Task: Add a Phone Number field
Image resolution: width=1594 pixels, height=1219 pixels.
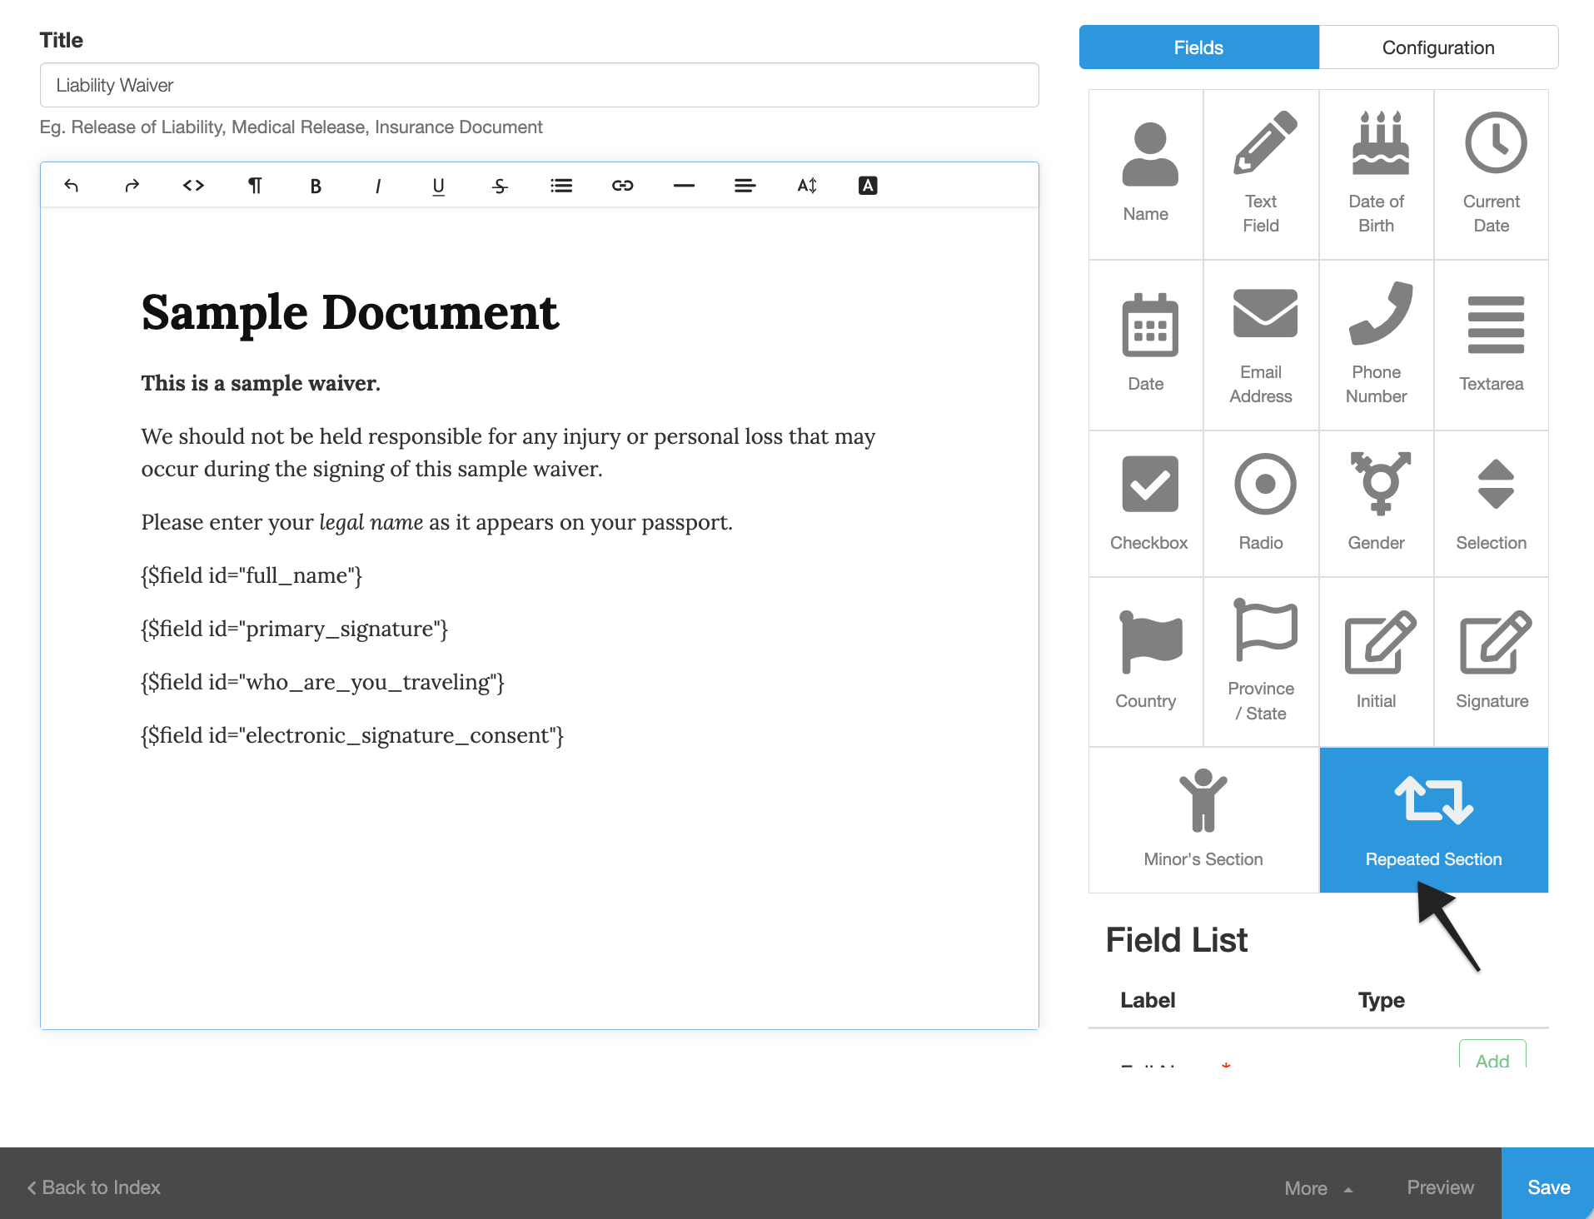Action: pos(1377,346)
